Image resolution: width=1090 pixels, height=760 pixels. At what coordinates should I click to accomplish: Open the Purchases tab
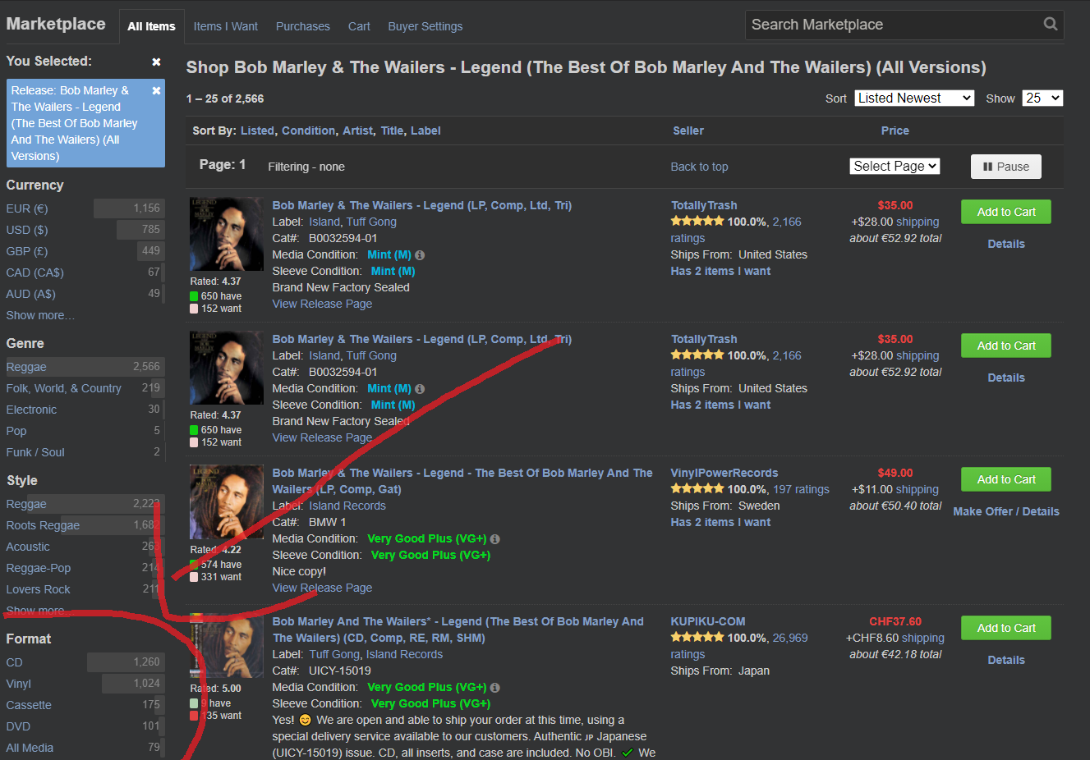(303, 26)
